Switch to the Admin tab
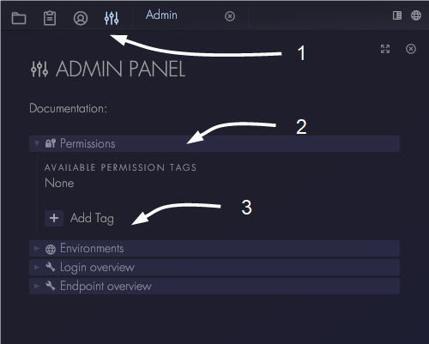The width and height of the screenshot is (429, 344). (x=161, y=15)
